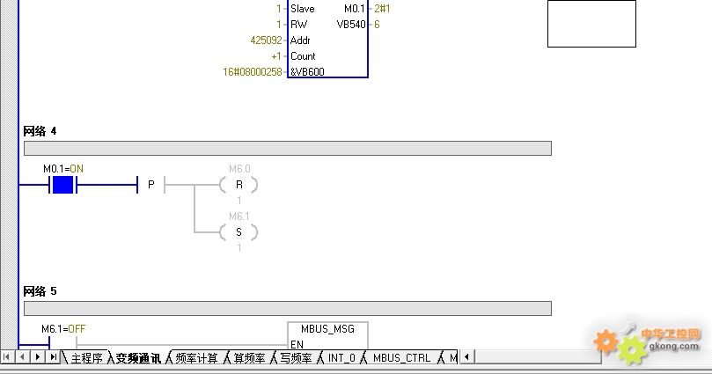
Task: Select the 变频通讯 tab
Action: tap(138, 357)
